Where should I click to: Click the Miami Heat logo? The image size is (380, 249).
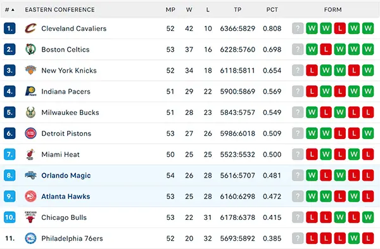click(30, 154)
